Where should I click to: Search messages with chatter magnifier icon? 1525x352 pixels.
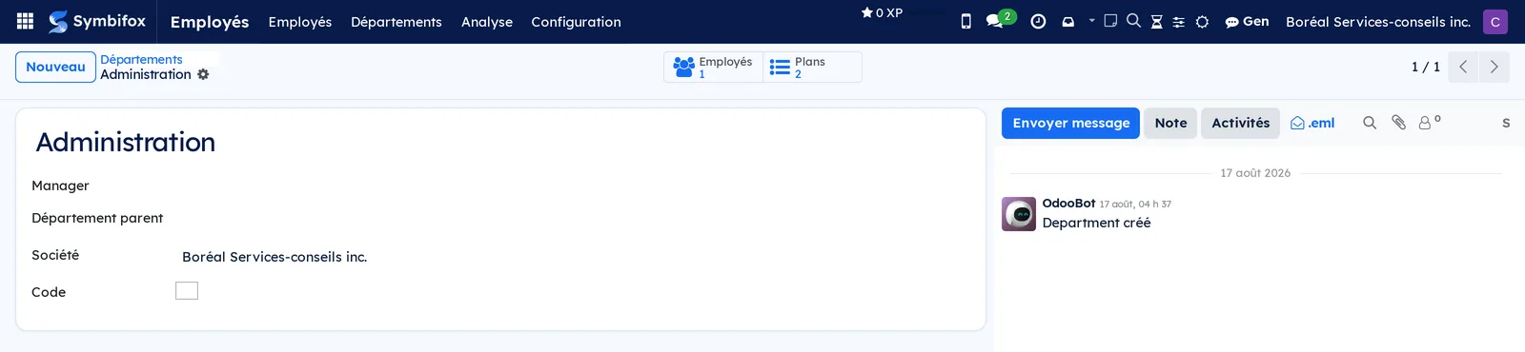1370,123
